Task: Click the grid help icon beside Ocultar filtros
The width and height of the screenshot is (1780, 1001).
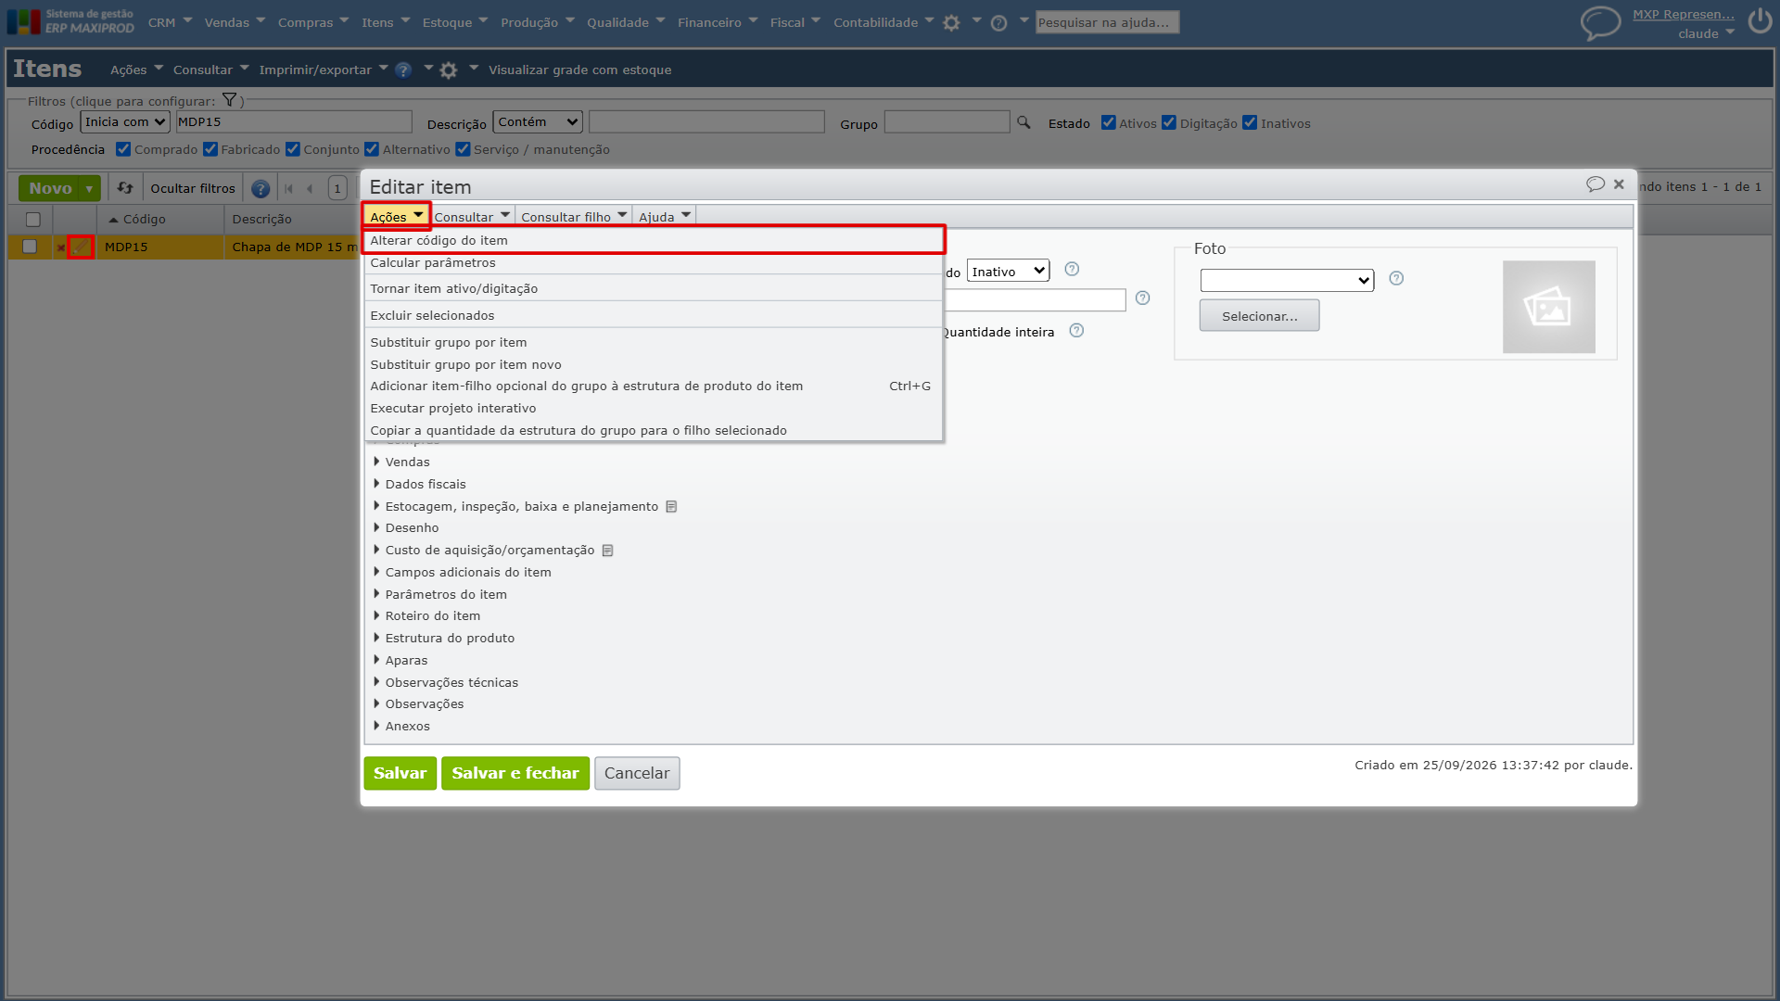Action: click(261, 189)
